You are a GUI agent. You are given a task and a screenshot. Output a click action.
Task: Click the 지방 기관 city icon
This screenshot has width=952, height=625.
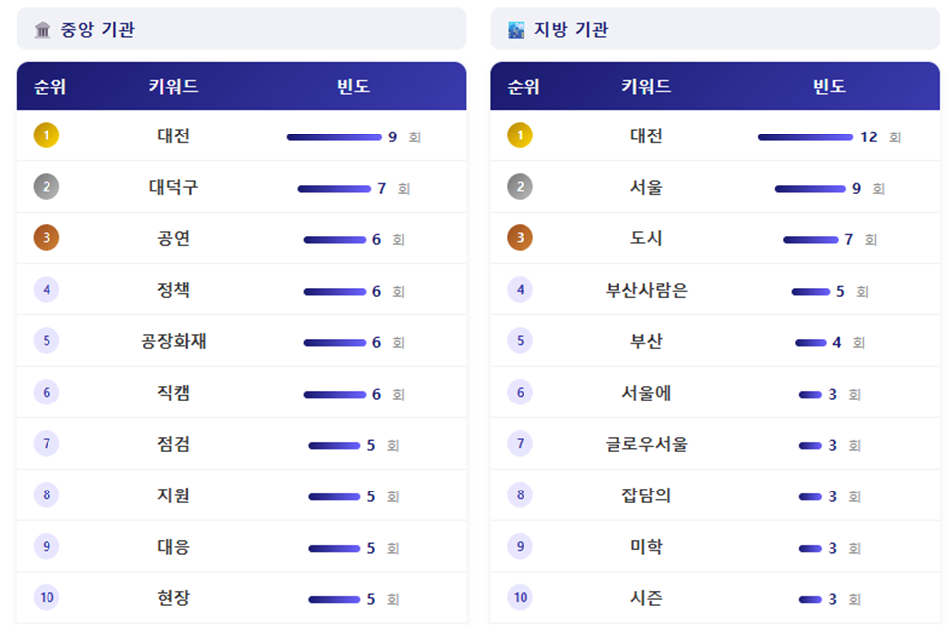[x=516, y=30]
